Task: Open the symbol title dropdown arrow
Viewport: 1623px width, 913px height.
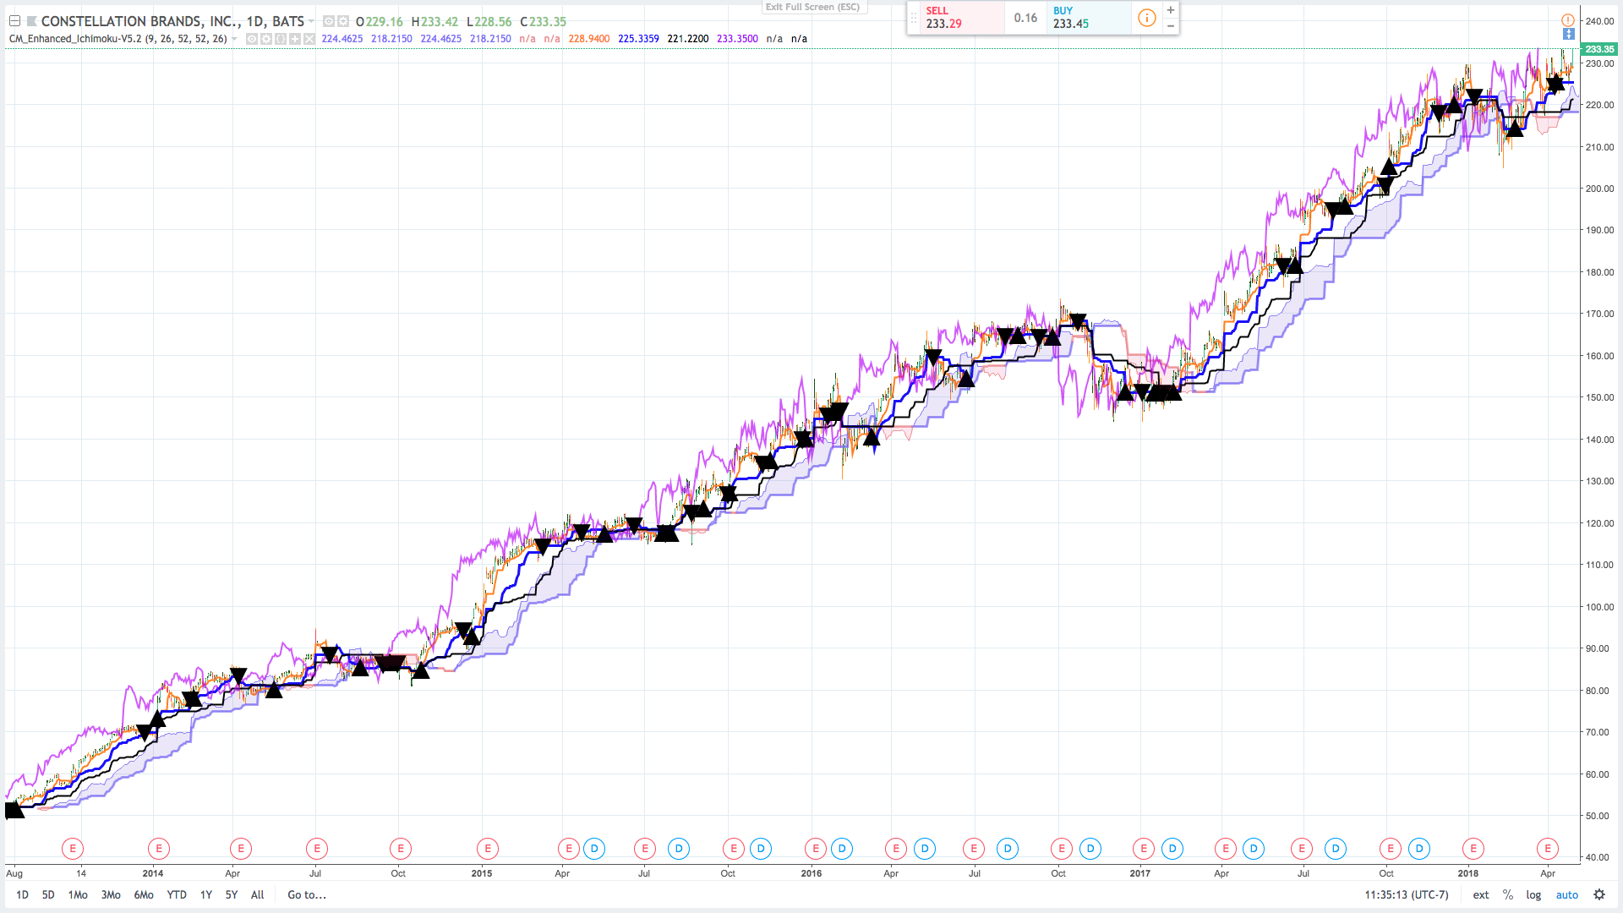Action: coord(311,21)
